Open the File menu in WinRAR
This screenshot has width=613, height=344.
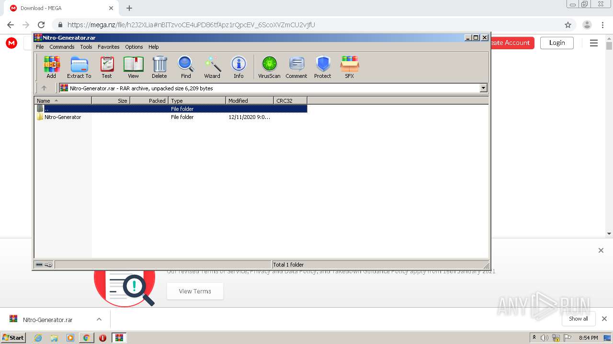tap(40, 47)
